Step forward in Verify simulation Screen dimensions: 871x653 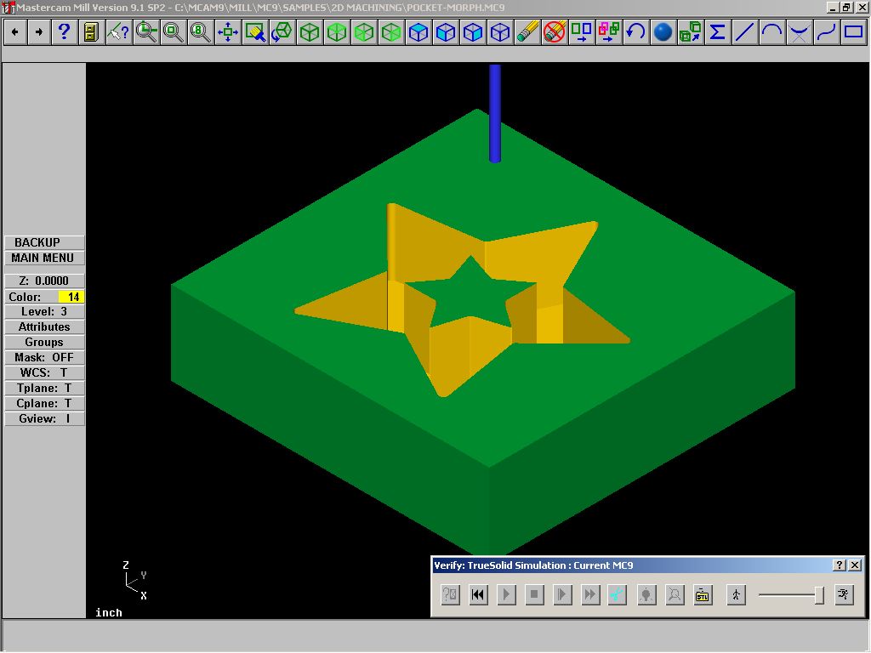(562, 595)
